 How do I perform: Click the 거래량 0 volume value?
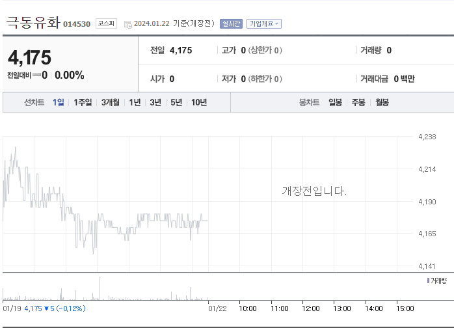click(x=376, y=50)
